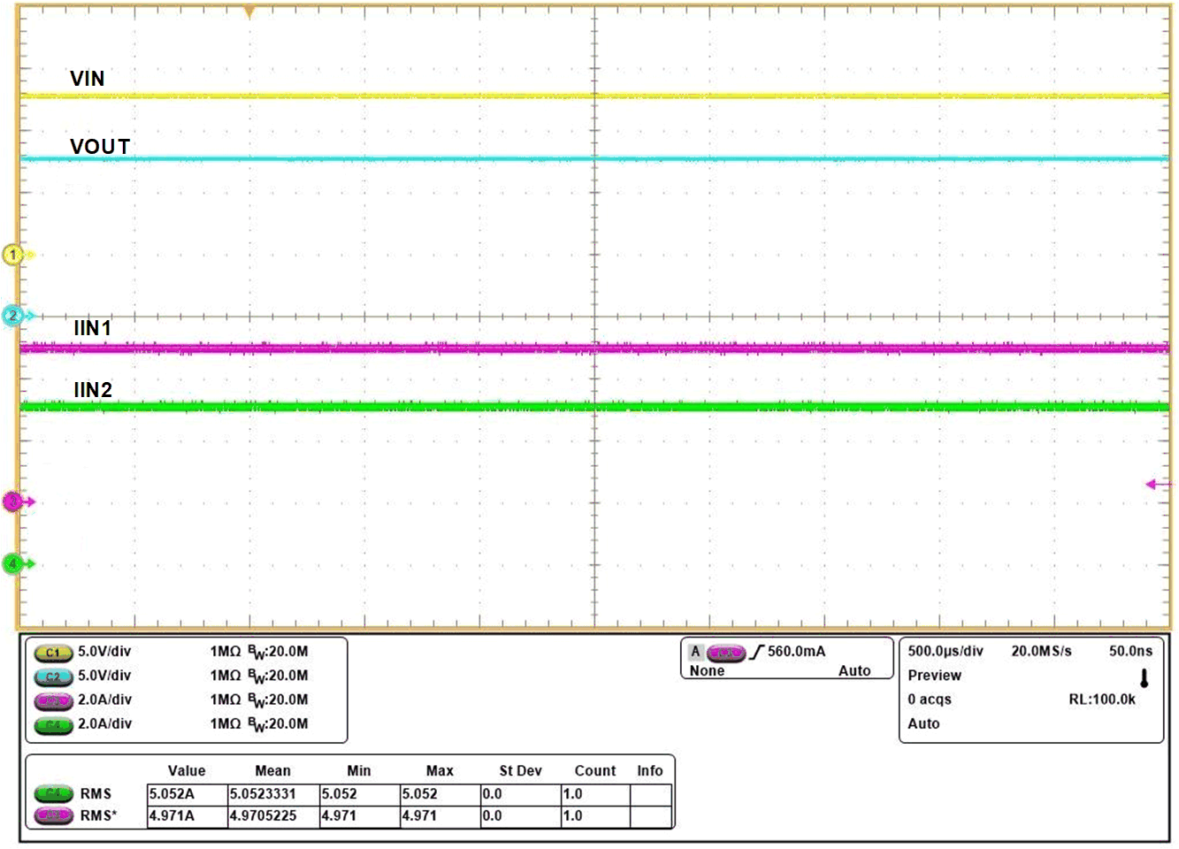
Task: Click the 5.052 Min cell
Action: [360, 794]
